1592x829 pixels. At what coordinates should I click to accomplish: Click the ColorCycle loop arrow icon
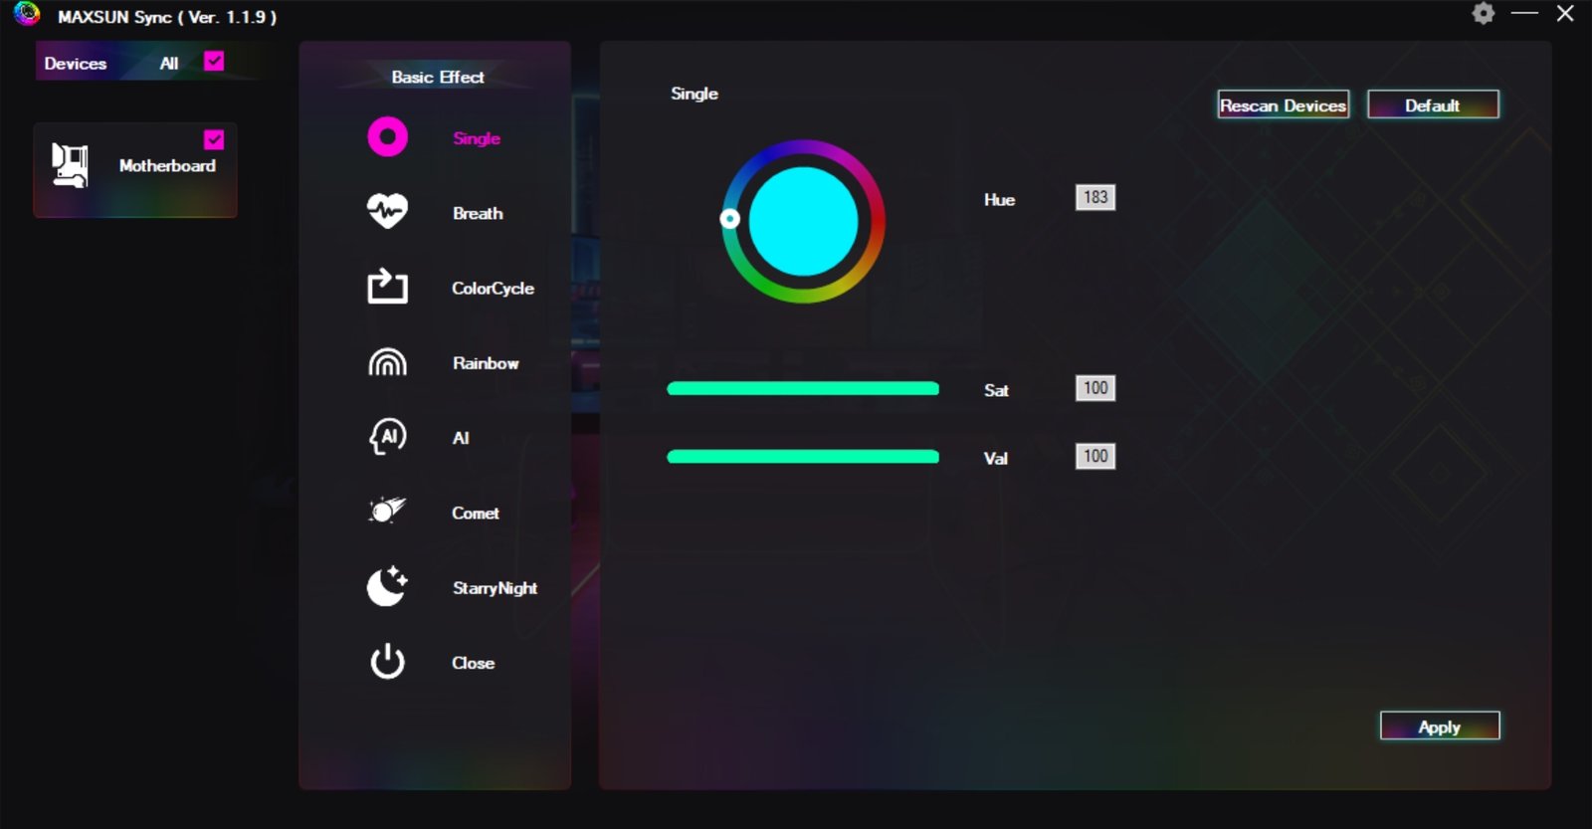click(387, 287)
